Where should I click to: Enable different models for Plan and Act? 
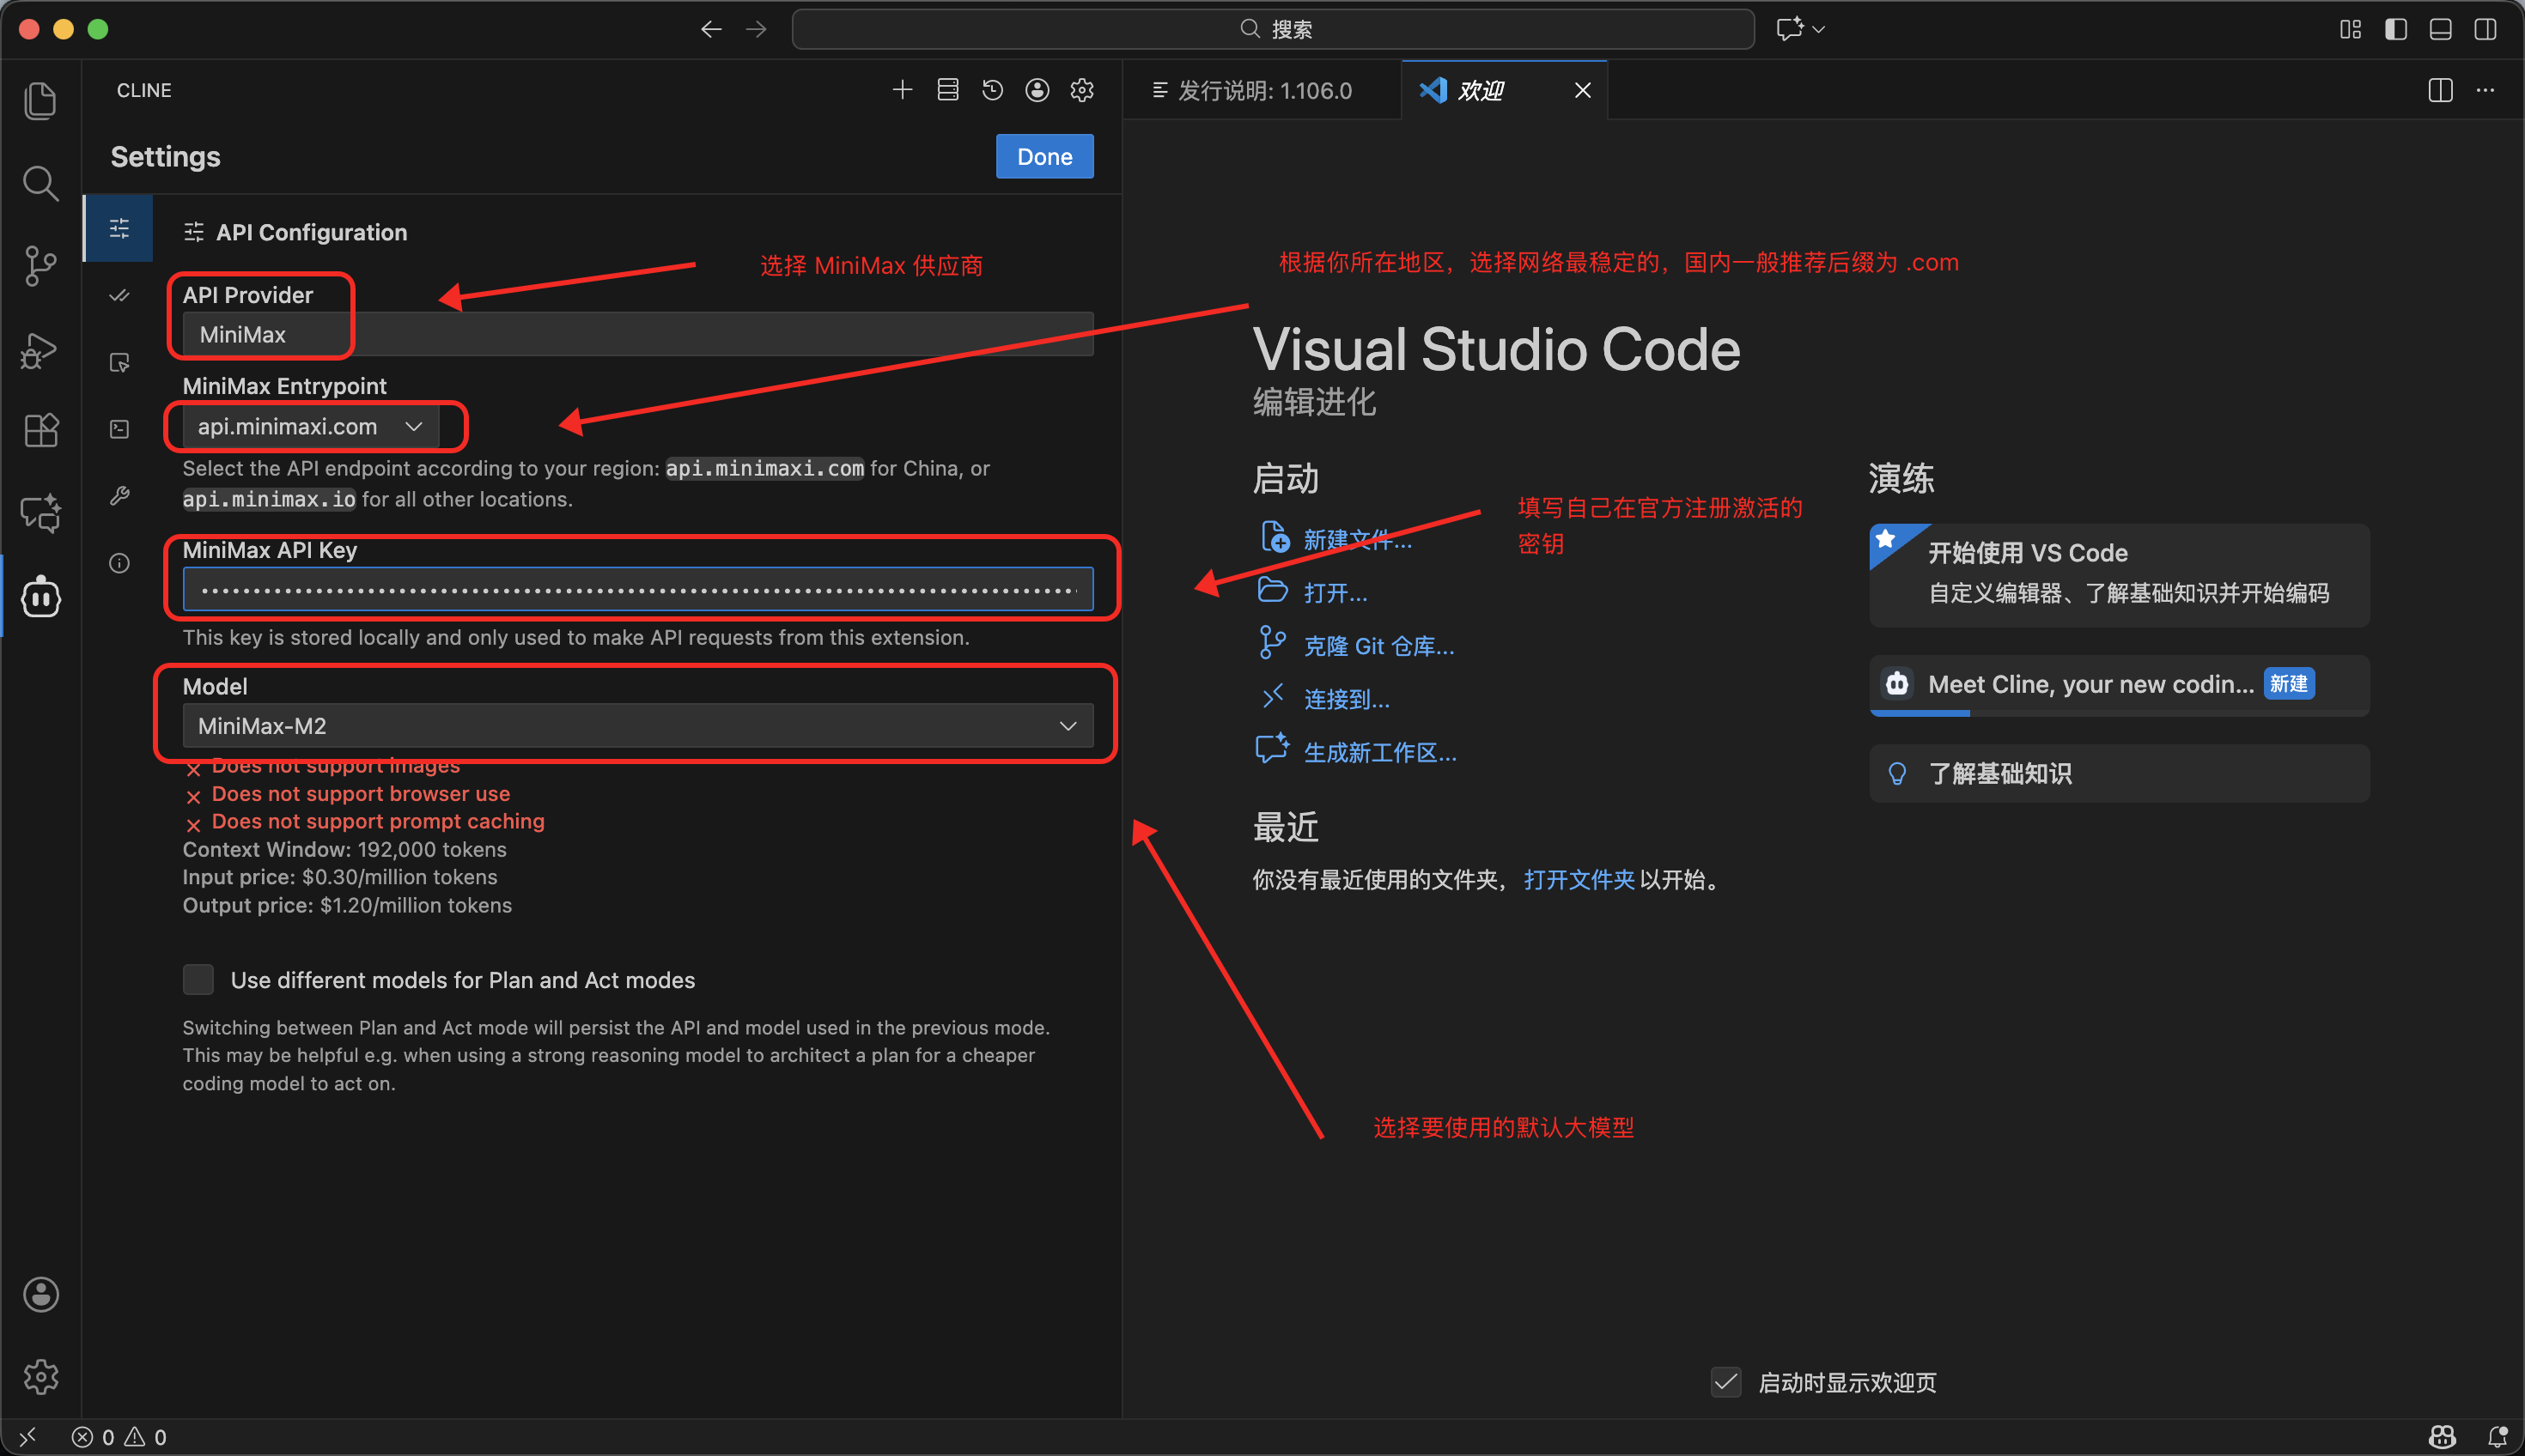[198, 979]
